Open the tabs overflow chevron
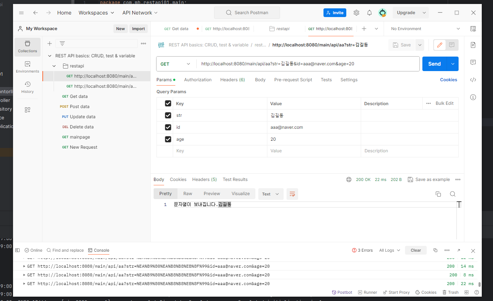Screen dimensions: 493x301 376,29
